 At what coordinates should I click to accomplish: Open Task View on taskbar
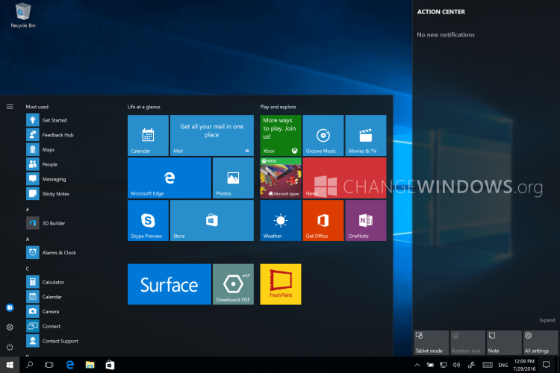(x=49, y=365)
